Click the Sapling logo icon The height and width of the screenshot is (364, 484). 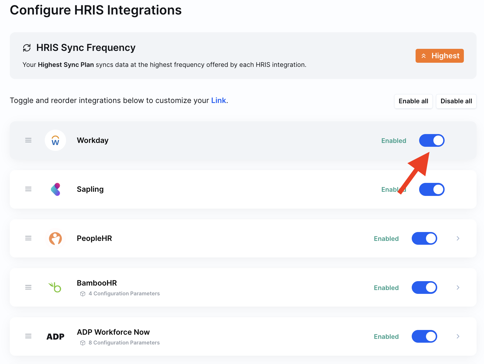click(x=55, y=189)
